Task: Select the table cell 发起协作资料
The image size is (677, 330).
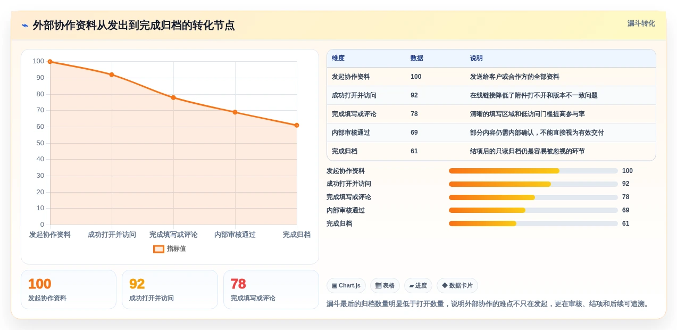Action: click(x=351, y=77)
